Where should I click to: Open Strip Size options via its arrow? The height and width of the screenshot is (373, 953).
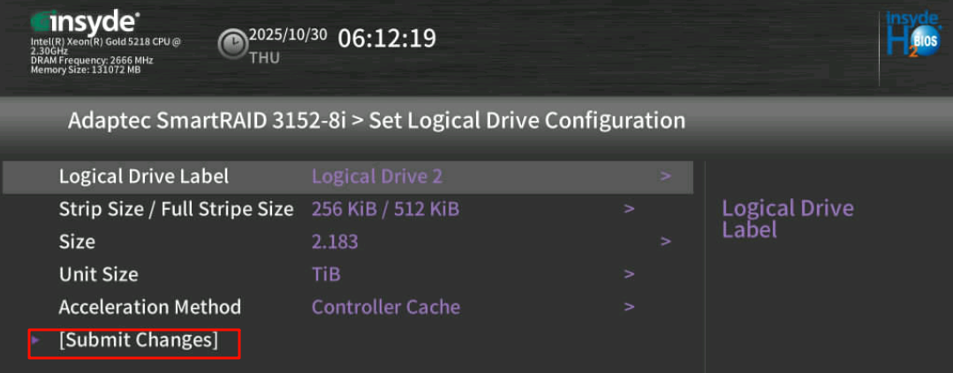(x=629, y=209)
